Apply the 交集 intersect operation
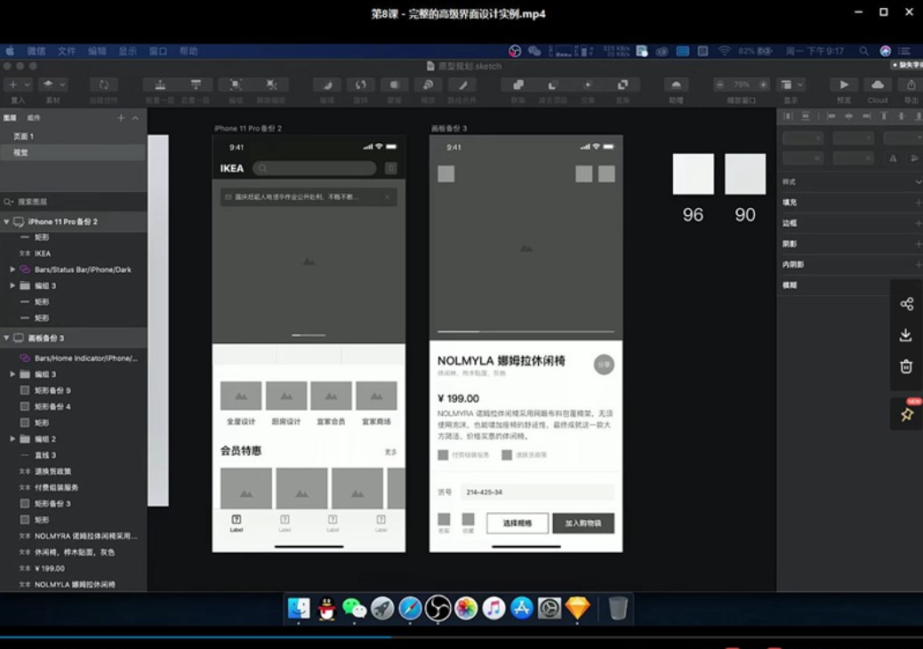 click(588, 84)
